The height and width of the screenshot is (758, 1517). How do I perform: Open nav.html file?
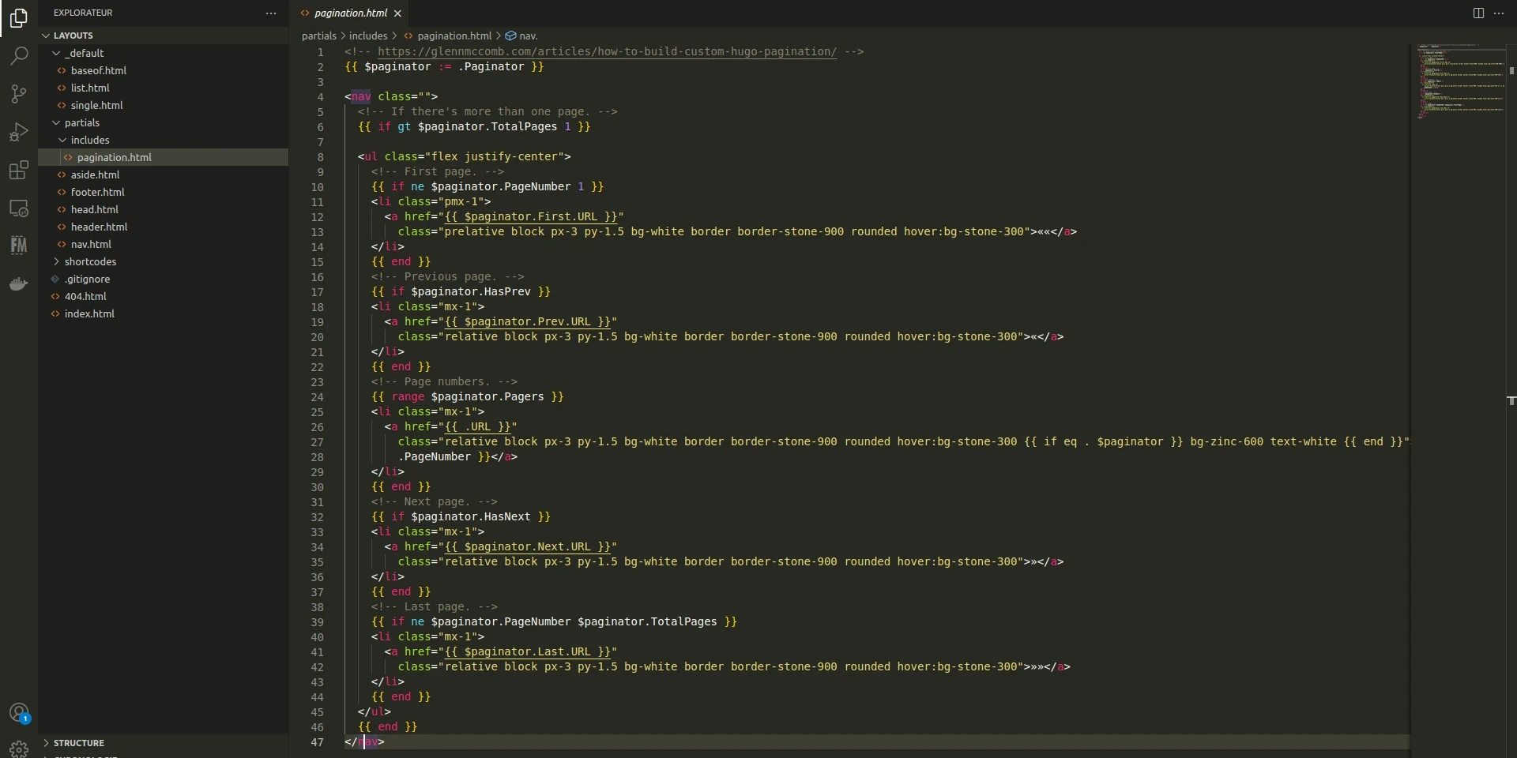164,244
